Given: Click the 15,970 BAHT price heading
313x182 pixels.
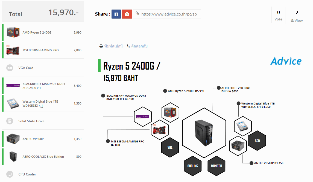Looking at the screenshot, I should coord(121,78).
